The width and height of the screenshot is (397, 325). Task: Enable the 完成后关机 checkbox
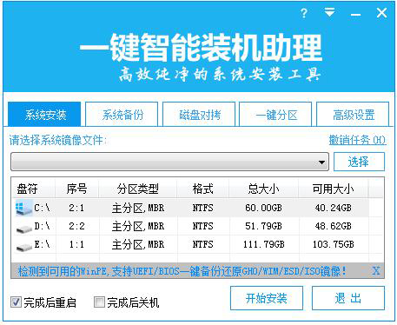[99, 302]
